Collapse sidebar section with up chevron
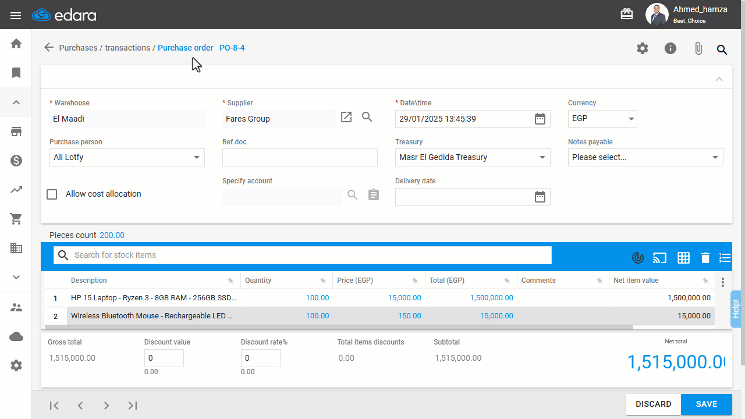Screen dimensions: 745x419 16,102
